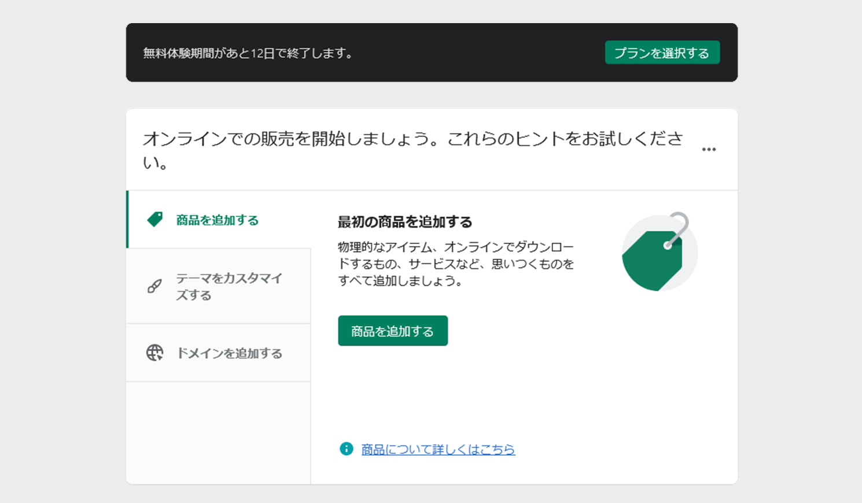Select the ドメインを追加する tab
This screenshot has height=503, width=862.
coord(219,353)
